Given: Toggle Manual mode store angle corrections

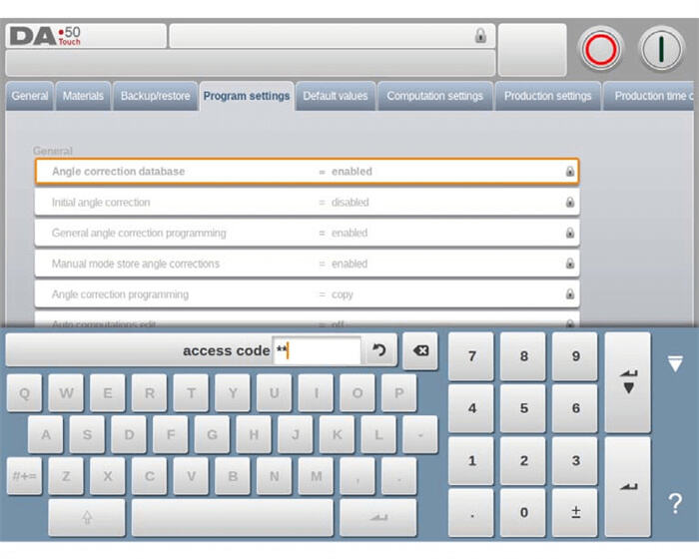Looking at the screenshot, I should click(x=307, y=265).
